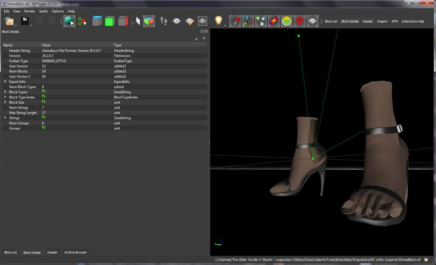Expand the Block Types row
436x265 pixels.
click(x=5, y=92)
